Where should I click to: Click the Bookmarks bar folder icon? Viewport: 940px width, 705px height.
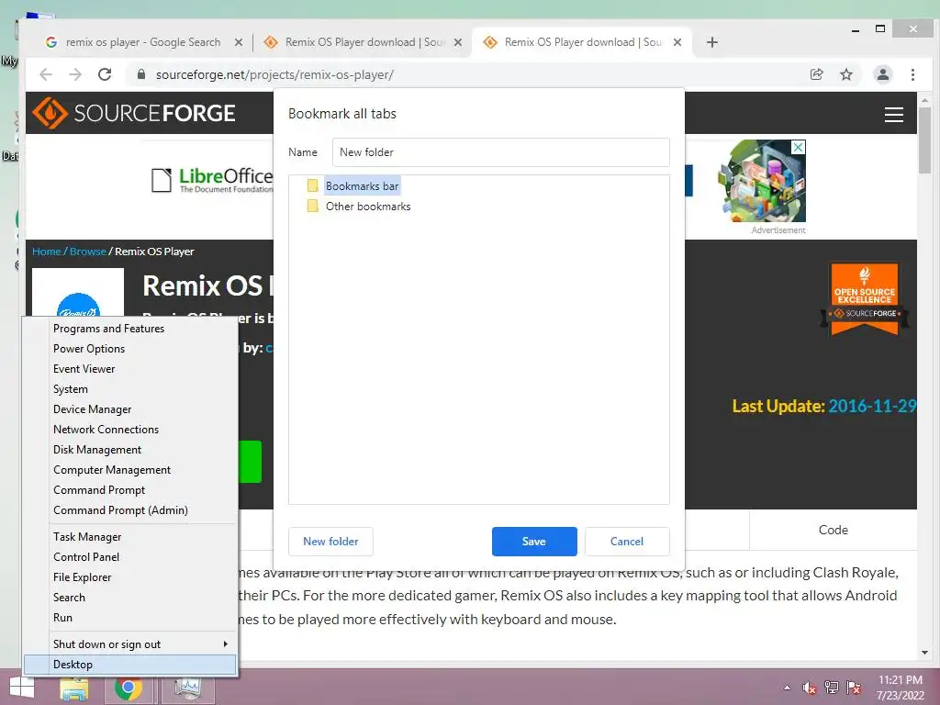(x=312, y=185)
